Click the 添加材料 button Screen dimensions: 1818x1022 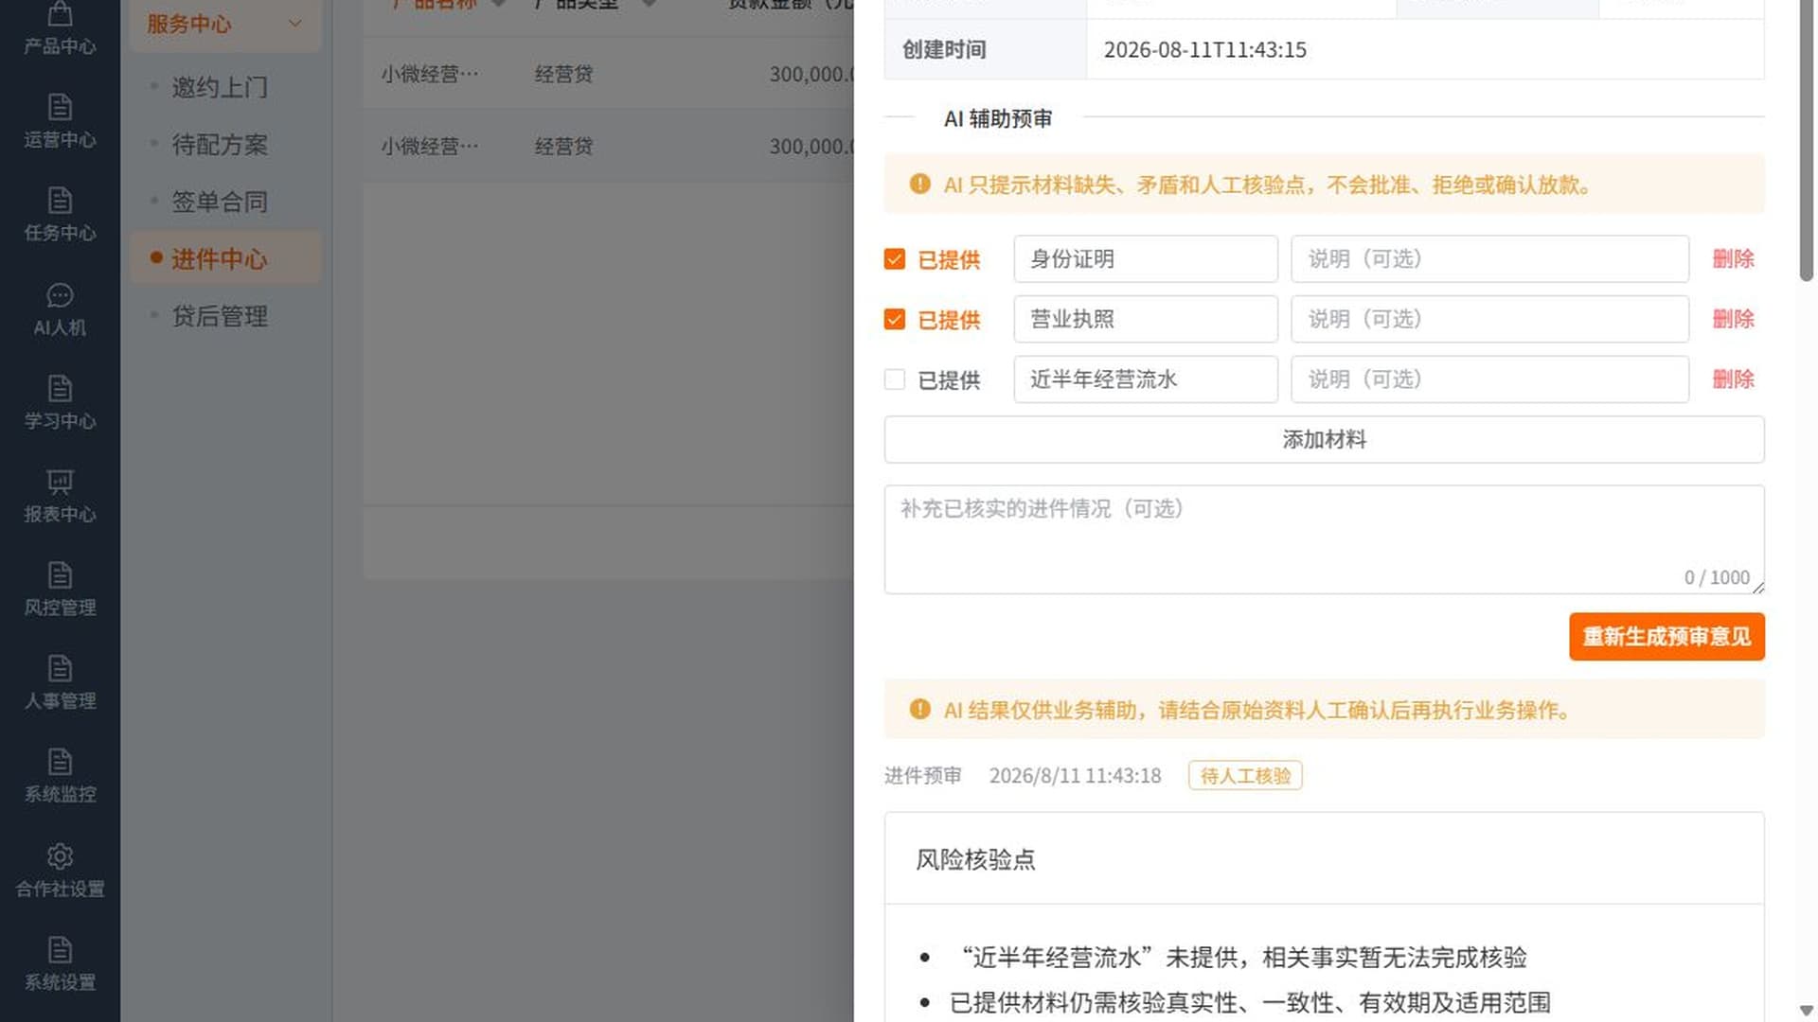point(1324,439)
